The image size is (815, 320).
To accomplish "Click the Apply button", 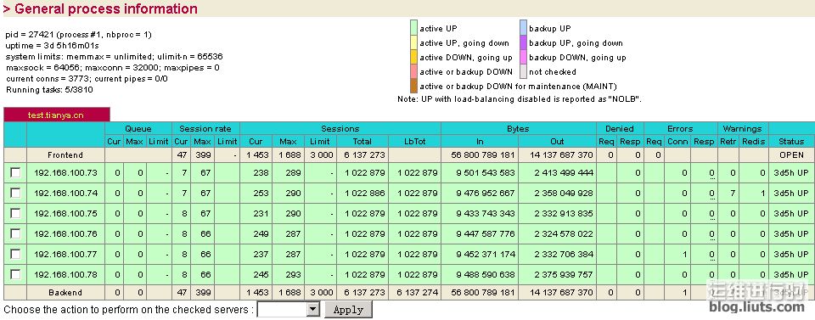I will tap(348, 310).
